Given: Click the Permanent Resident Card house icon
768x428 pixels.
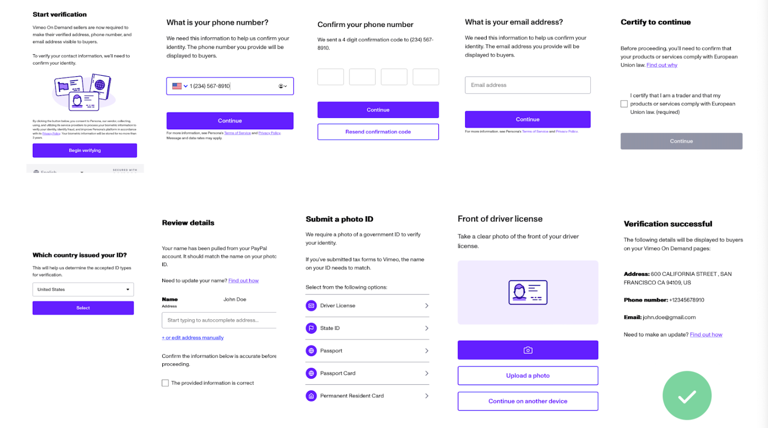Looking at the screenshot, I should 311,396.
